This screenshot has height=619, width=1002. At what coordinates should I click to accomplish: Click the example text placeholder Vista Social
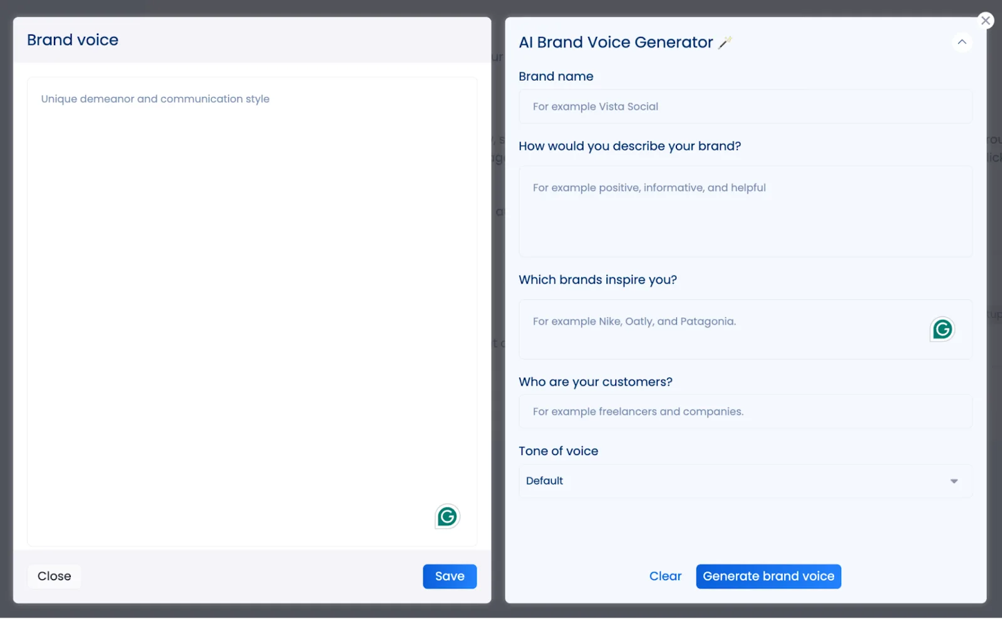(x=594, y=106)
